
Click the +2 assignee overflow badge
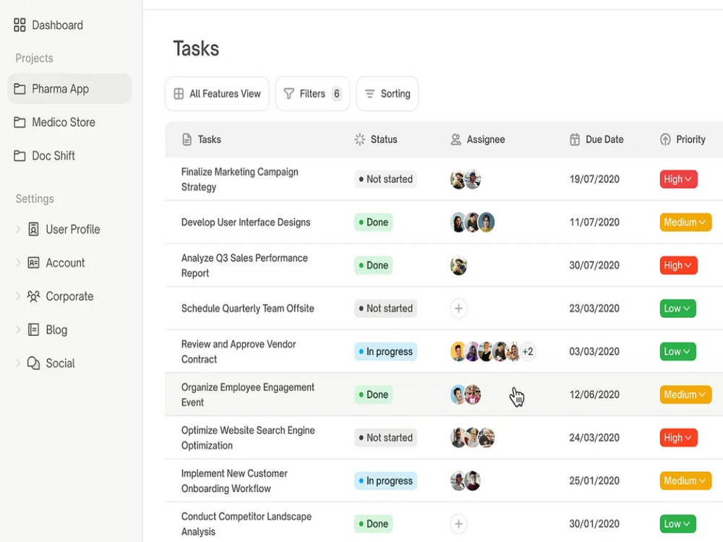click(x=528, y=351)
